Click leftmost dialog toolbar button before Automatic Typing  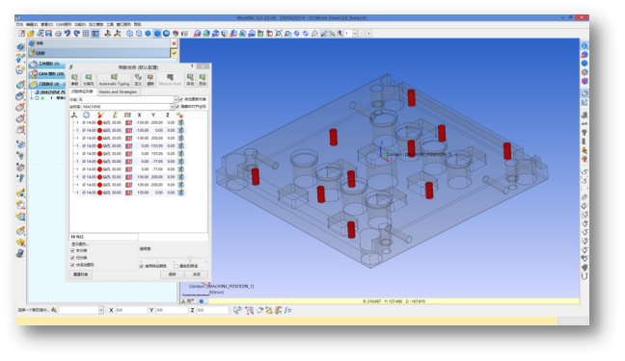[74, 80]
